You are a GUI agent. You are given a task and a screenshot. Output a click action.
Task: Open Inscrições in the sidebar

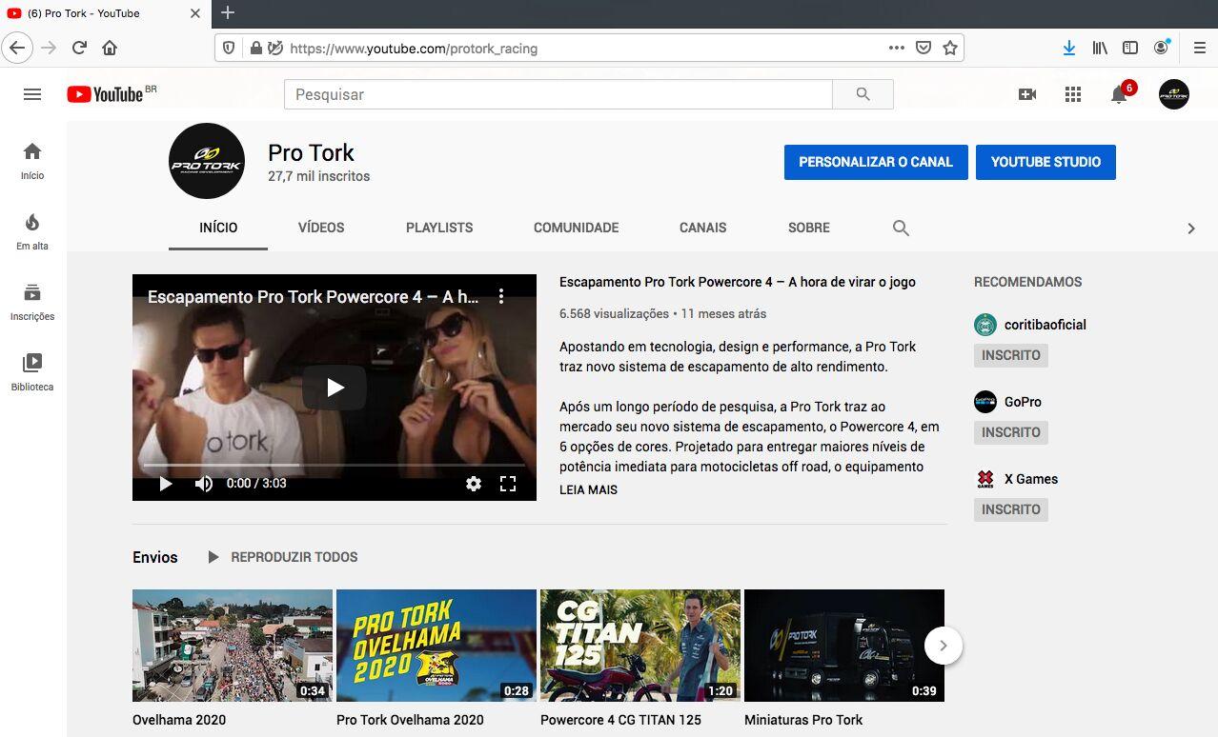tap(31, 292)
